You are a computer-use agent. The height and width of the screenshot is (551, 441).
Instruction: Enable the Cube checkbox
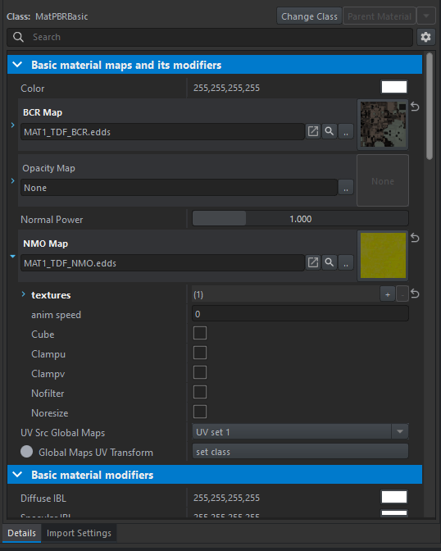[x=200, y=333]
